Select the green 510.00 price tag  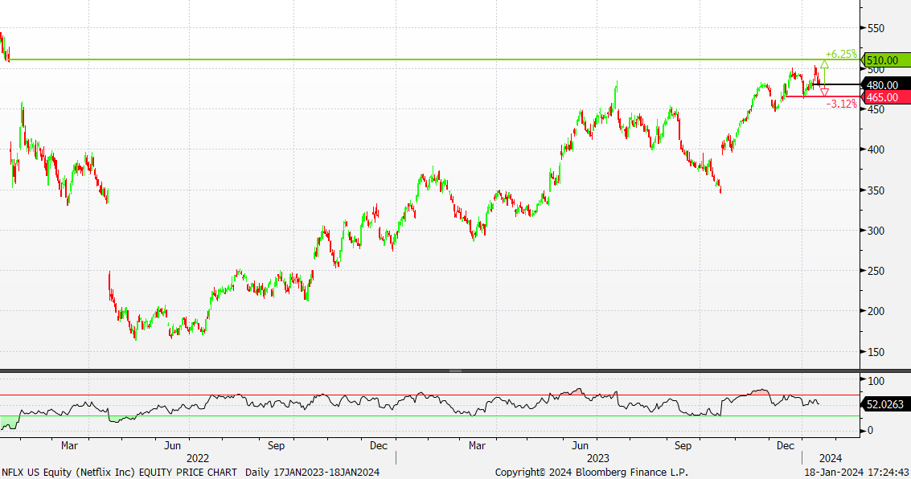884,60
